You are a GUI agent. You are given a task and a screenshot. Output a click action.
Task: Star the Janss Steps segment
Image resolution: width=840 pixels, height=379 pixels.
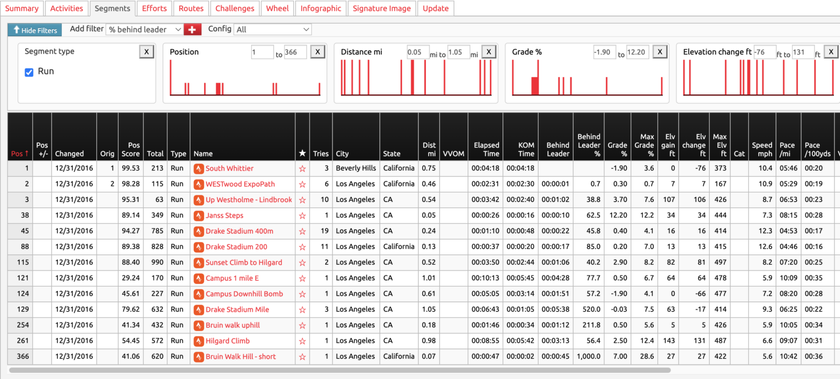[302, 215]
